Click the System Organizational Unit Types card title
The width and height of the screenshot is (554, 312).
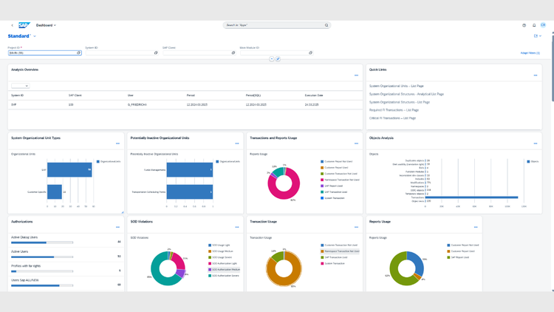(x=35, y=138)
